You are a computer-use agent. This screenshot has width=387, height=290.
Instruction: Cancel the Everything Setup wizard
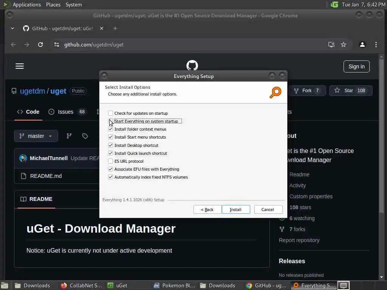click(x=268, y=209)
